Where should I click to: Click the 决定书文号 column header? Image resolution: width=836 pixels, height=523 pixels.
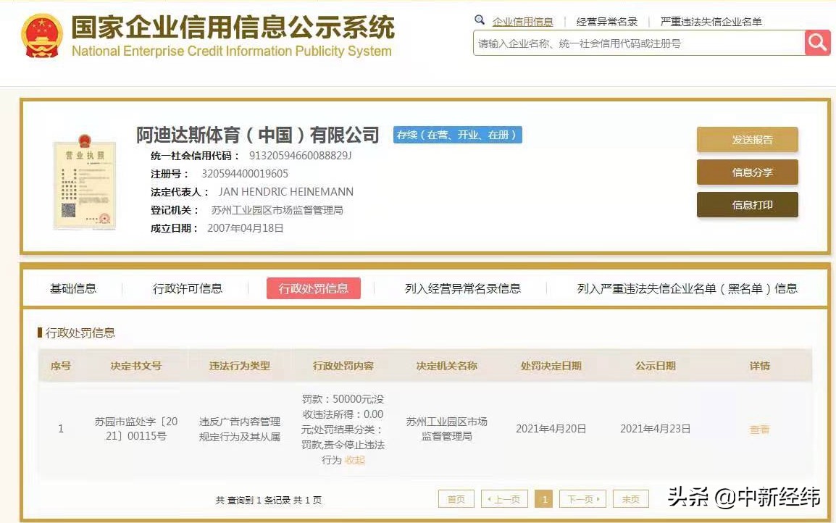pyautogui.click(x=136, y=366)
